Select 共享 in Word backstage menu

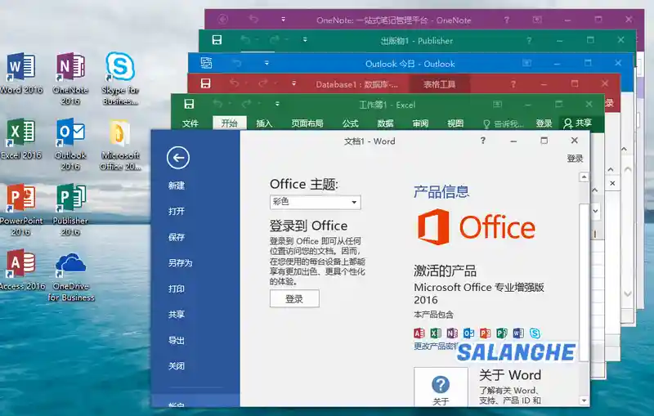coord(177,315)
